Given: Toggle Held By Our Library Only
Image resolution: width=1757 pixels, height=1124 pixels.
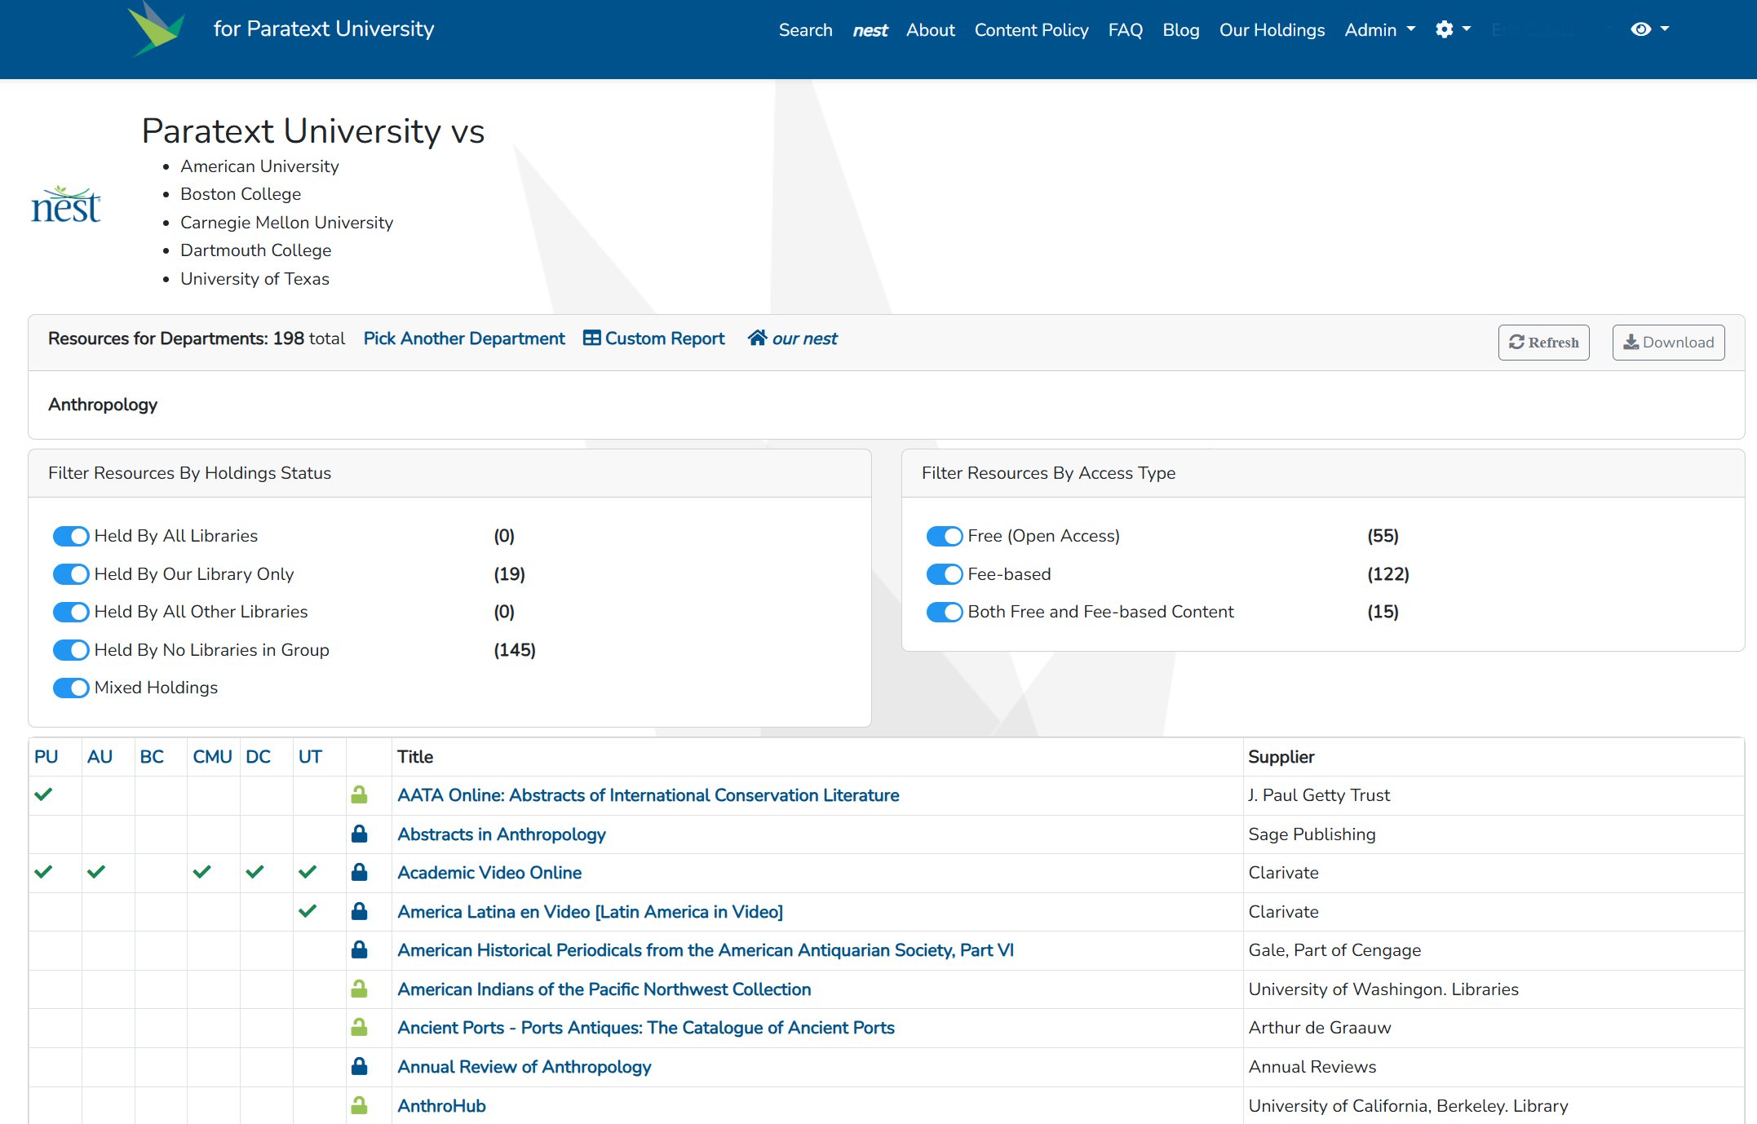Looking at the screenshot, I should [x=71, y=574].
